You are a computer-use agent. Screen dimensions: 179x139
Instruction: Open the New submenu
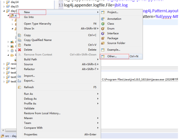pyautogui.click(x=59, y=12)
